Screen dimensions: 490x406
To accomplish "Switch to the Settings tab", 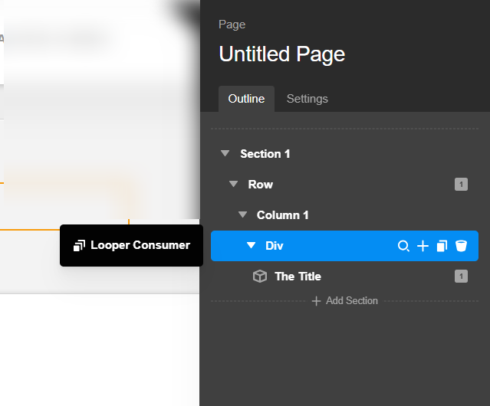I will pos(307,99).
